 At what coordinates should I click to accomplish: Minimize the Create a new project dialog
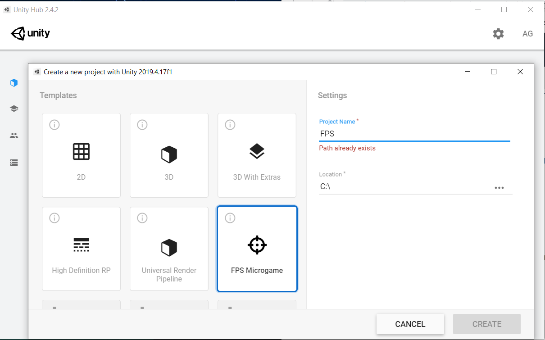[x=468, y=72]
